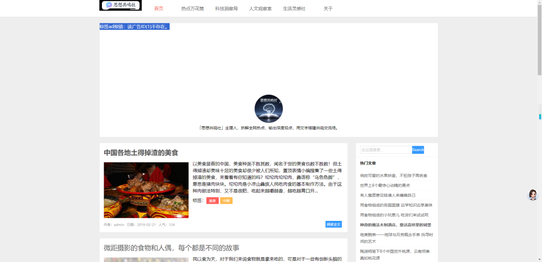Click the search input field in sidebar

pos(386,150)
